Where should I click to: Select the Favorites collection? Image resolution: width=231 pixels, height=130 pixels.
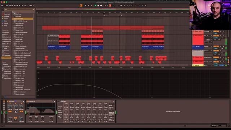pos(7,14)
